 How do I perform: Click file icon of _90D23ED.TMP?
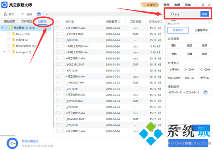tap(63, 64)
